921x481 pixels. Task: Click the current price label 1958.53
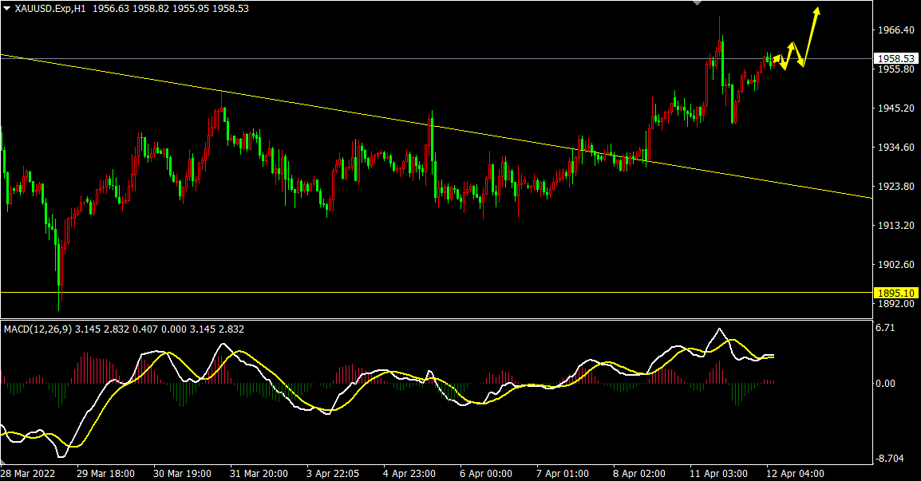pos(895,58)
